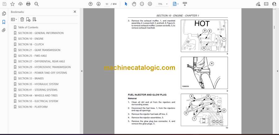Navigate to SECTION 90 - PLATFORM
The height and width of the screenshot is (135, 279).
[x=33, y=107]
